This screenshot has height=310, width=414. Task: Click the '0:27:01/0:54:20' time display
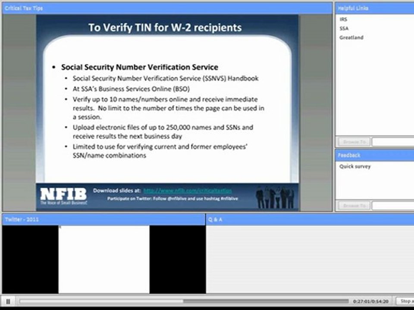point(371,301)
